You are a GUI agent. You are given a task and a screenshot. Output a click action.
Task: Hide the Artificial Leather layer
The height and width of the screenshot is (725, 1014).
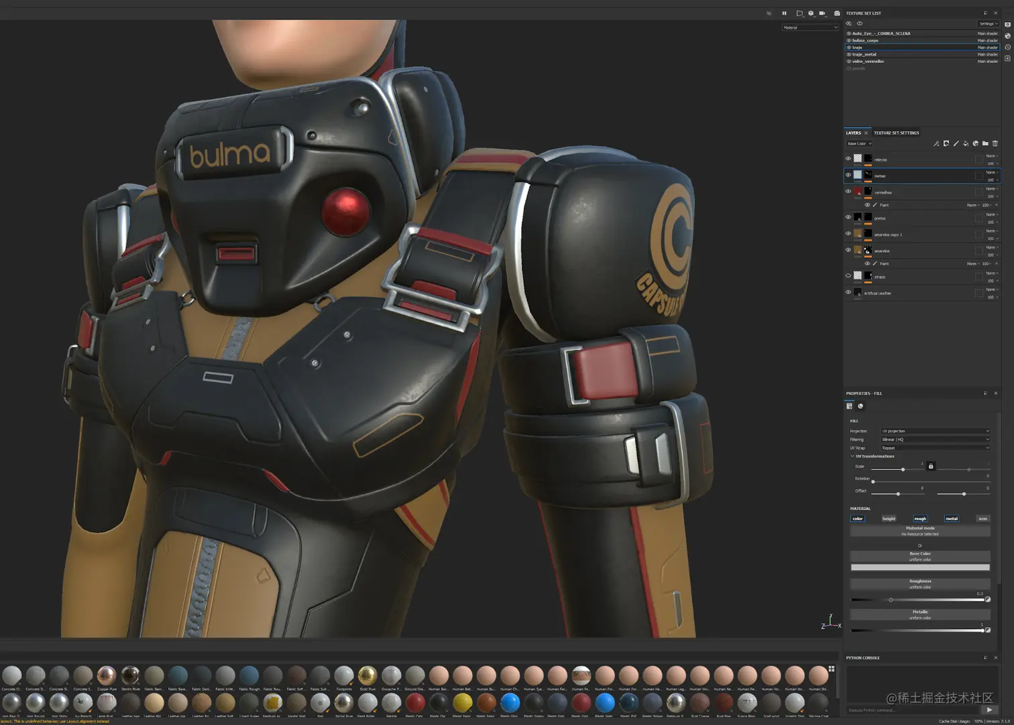tap(848, 292)
